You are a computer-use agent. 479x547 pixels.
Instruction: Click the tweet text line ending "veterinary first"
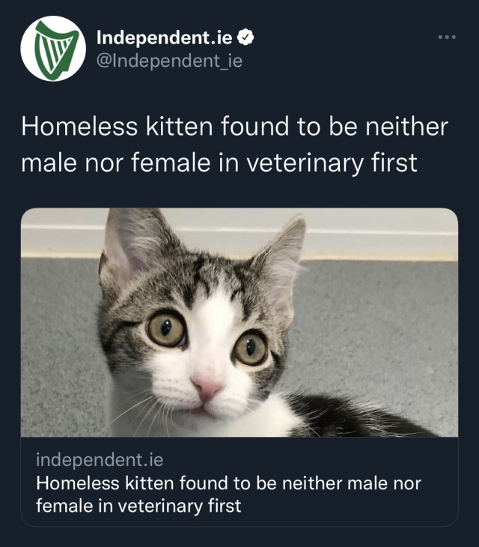219,162
